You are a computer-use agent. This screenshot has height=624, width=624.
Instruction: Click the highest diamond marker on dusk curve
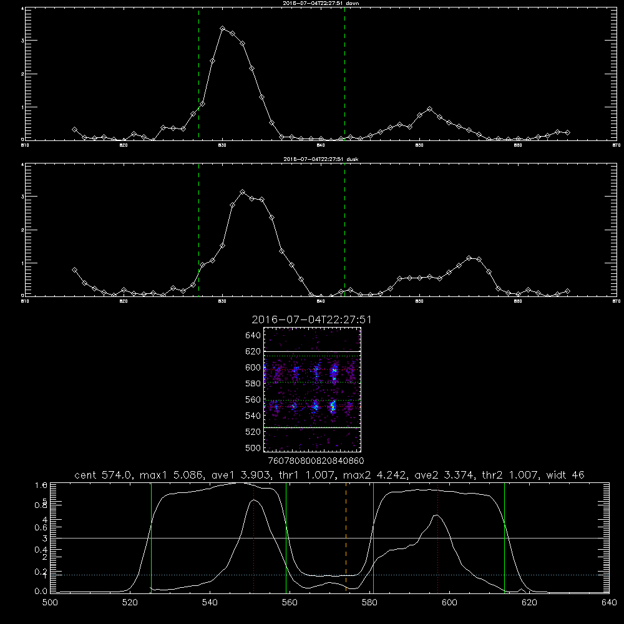pyautogui.click(x=242, y=192)
